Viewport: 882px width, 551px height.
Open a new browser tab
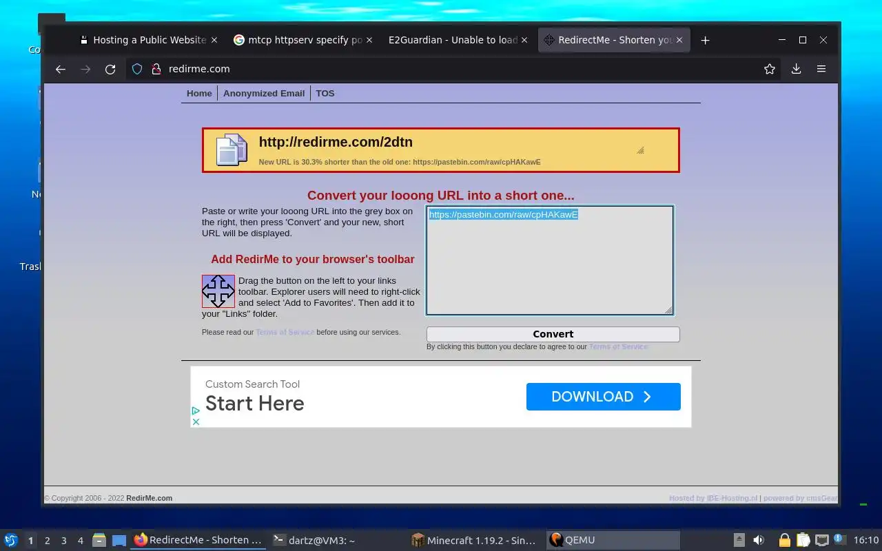click(705, 40)
